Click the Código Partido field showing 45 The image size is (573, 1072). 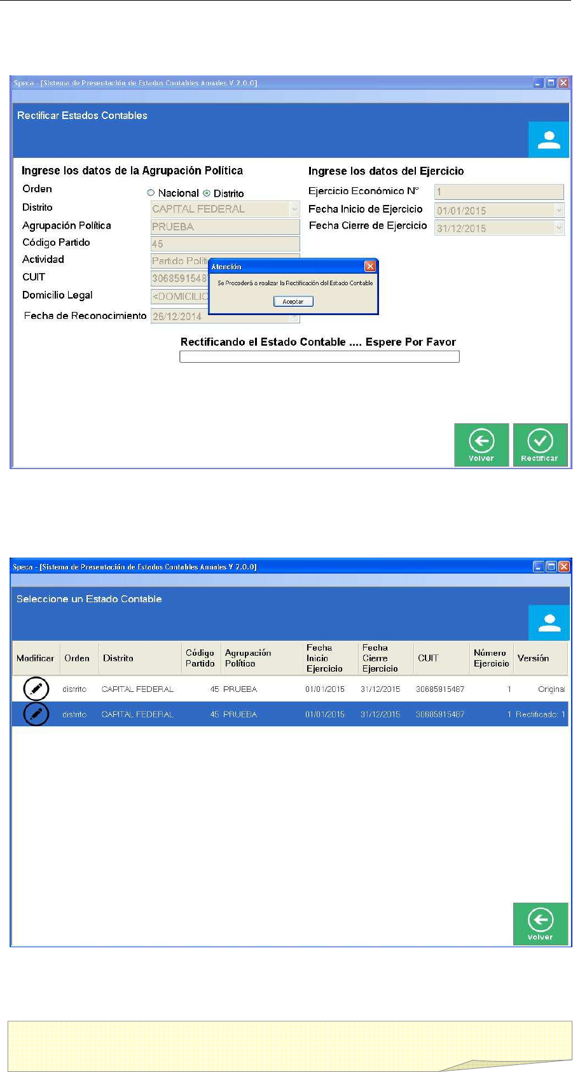pos(225,244)
